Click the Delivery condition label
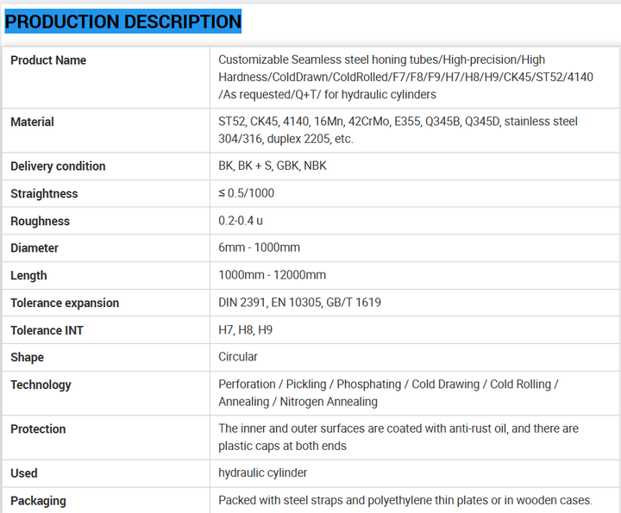The height and width of the screenshot is (513, 621). pos(58,166)
